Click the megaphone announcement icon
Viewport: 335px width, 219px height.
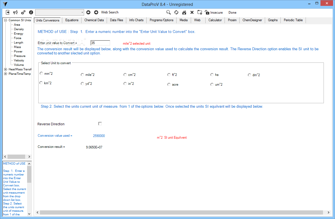pyautogui.click(x=15, y=12)
